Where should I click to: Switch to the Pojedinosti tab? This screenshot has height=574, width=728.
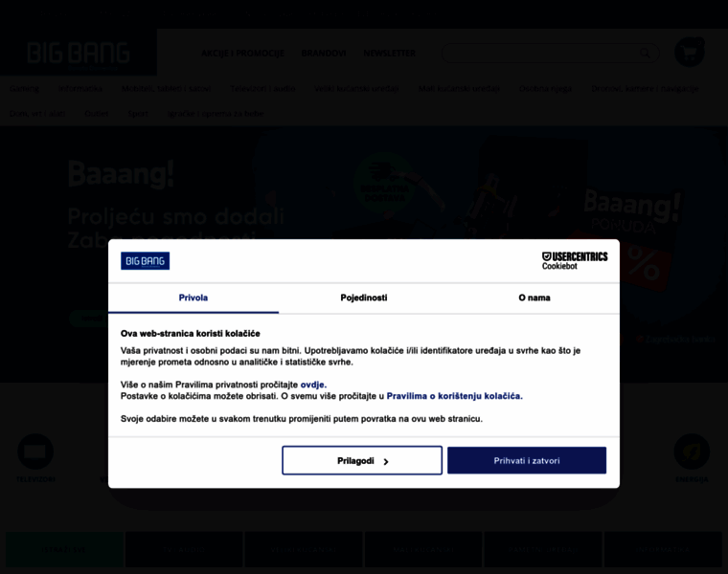click(x=364, y=298)
